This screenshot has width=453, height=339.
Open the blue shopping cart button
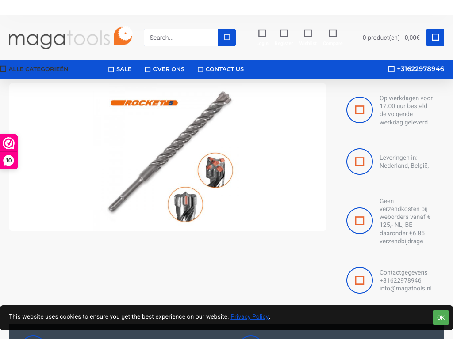[x=435, y=38]
